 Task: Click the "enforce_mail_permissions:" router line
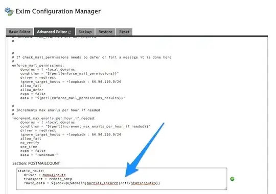click(x=38, y=65)
